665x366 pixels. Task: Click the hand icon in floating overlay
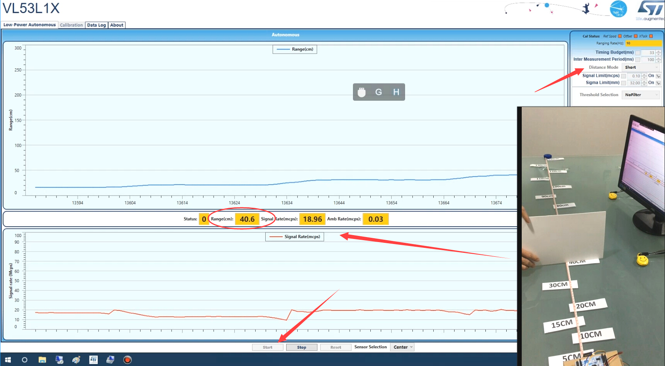(x=361, y=92)
